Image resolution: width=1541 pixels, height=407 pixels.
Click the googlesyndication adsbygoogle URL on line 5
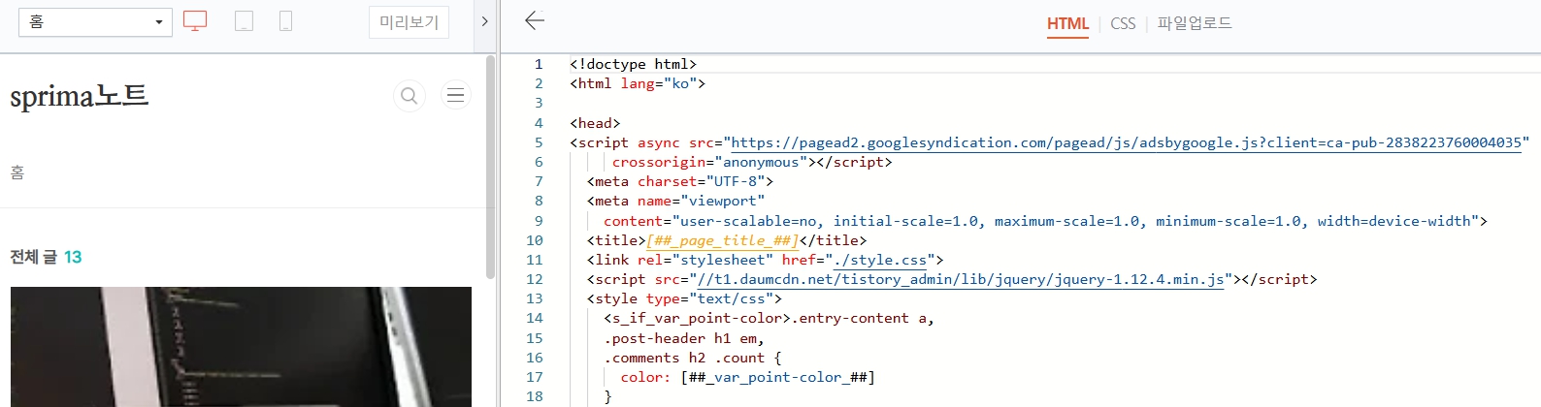coord(1127,142)
